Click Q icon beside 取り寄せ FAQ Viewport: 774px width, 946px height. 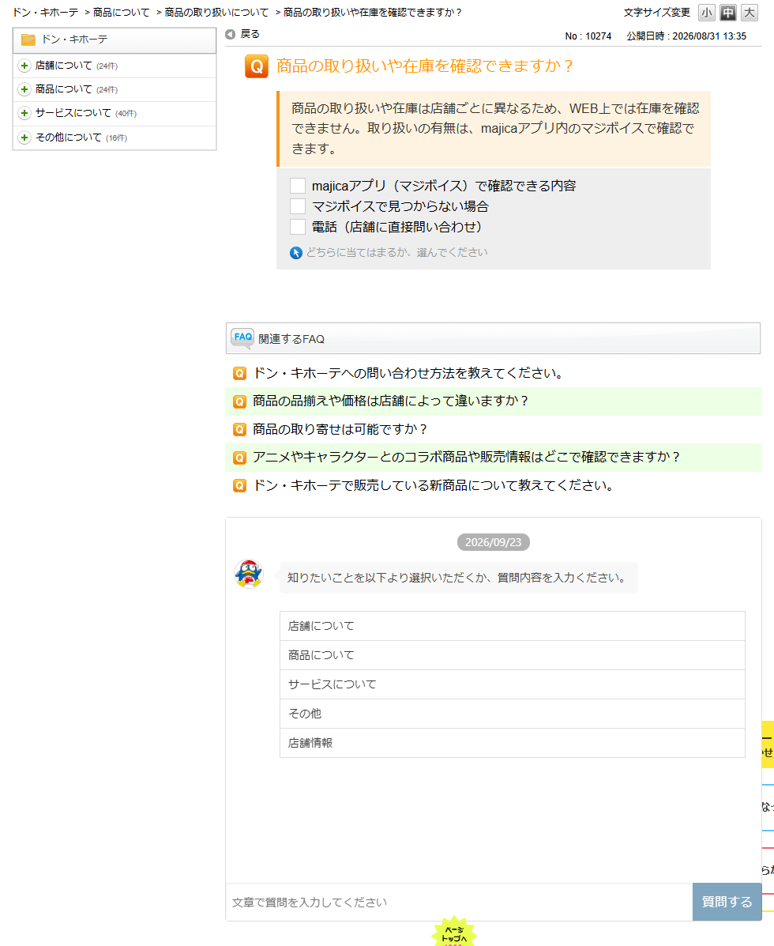239,430
